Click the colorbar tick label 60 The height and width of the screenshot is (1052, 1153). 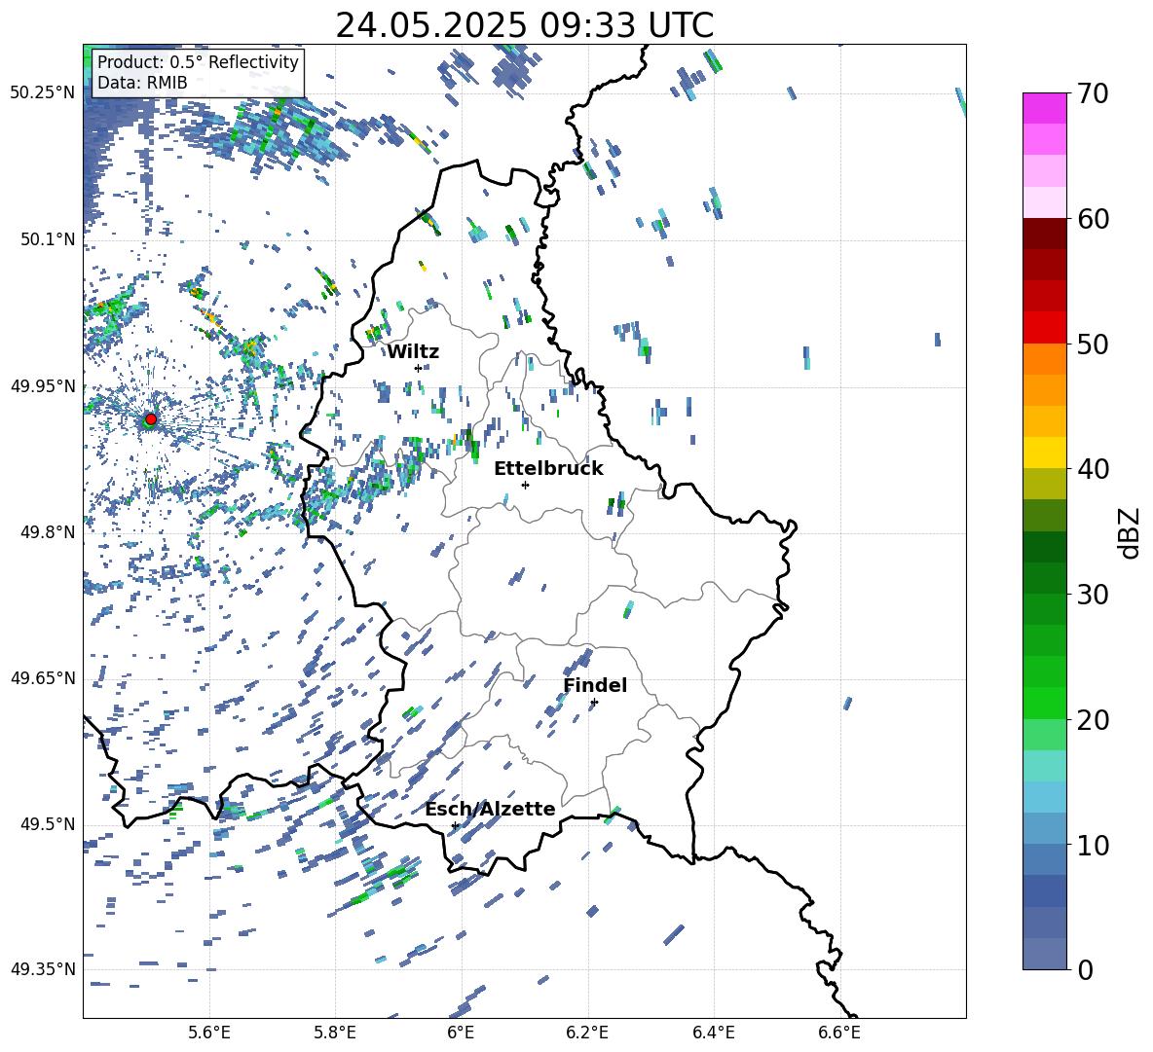coord(1093,219)
